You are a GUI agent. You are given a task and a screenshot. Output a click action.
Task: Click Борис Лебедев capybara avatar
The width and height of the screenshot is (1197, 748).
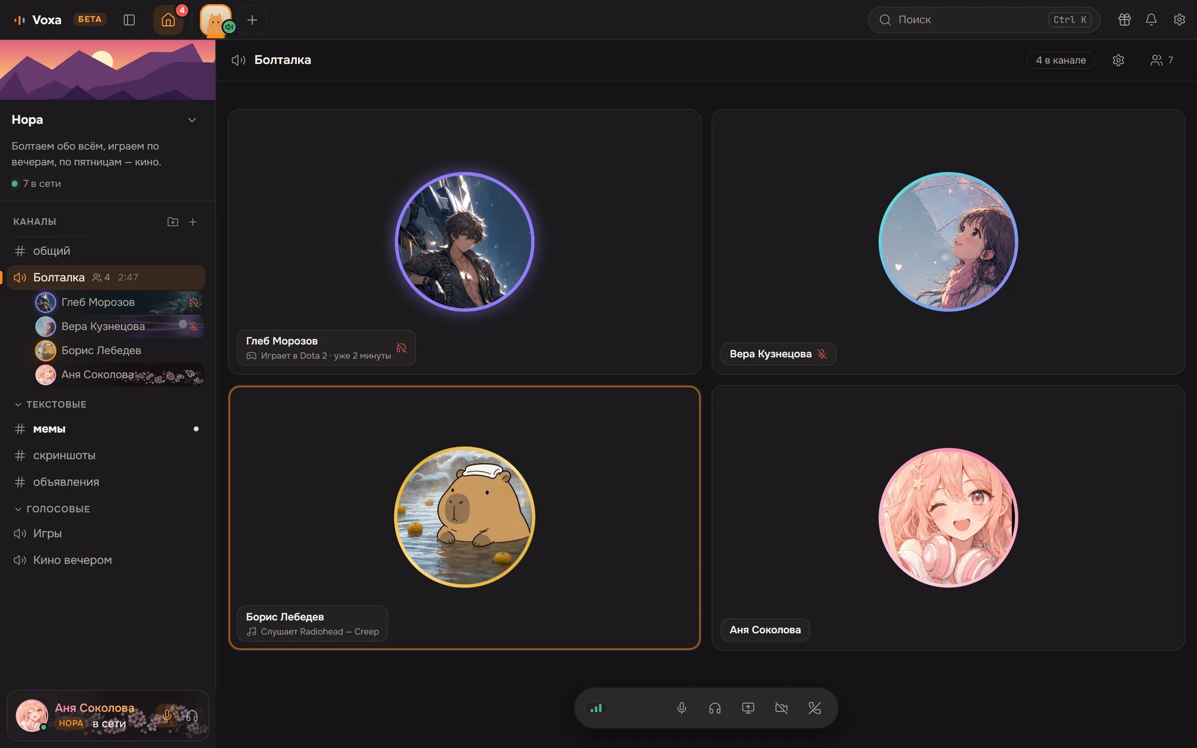tap(464, 517)
